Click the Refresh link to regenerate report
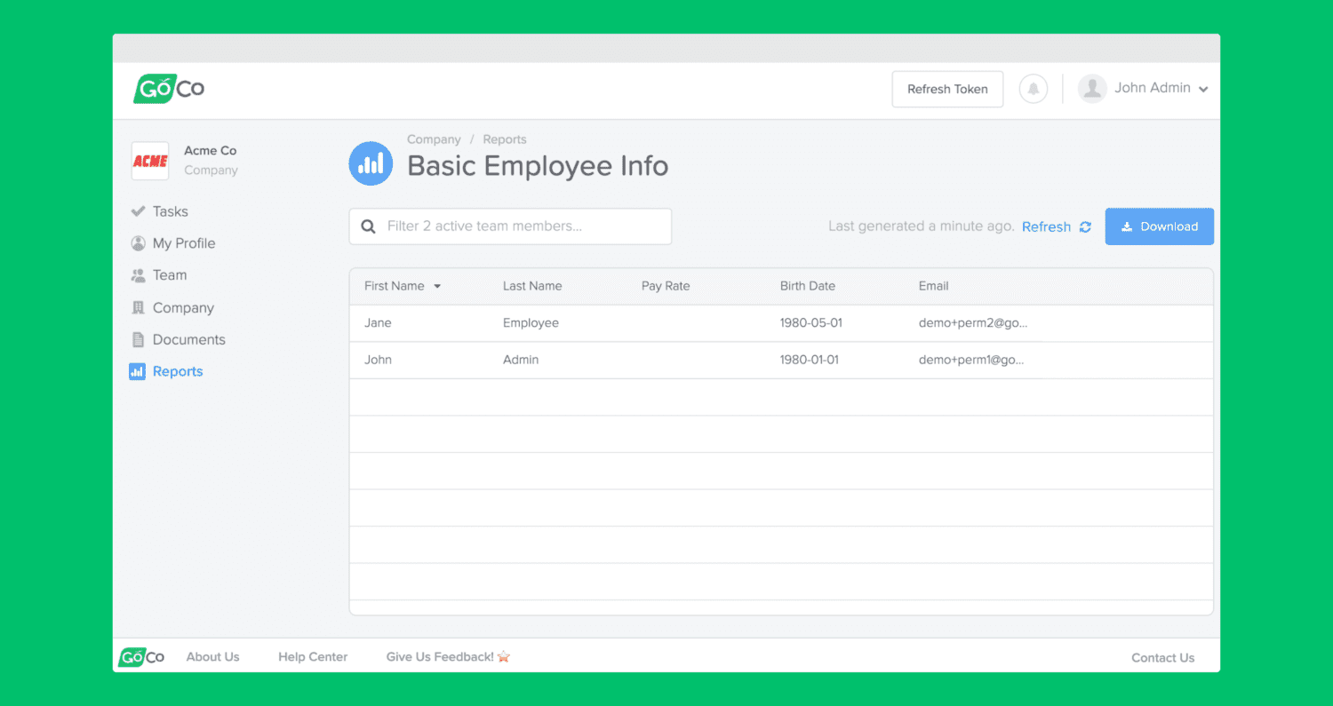This screenshot has height=706, width=1333. (1046, 226)
